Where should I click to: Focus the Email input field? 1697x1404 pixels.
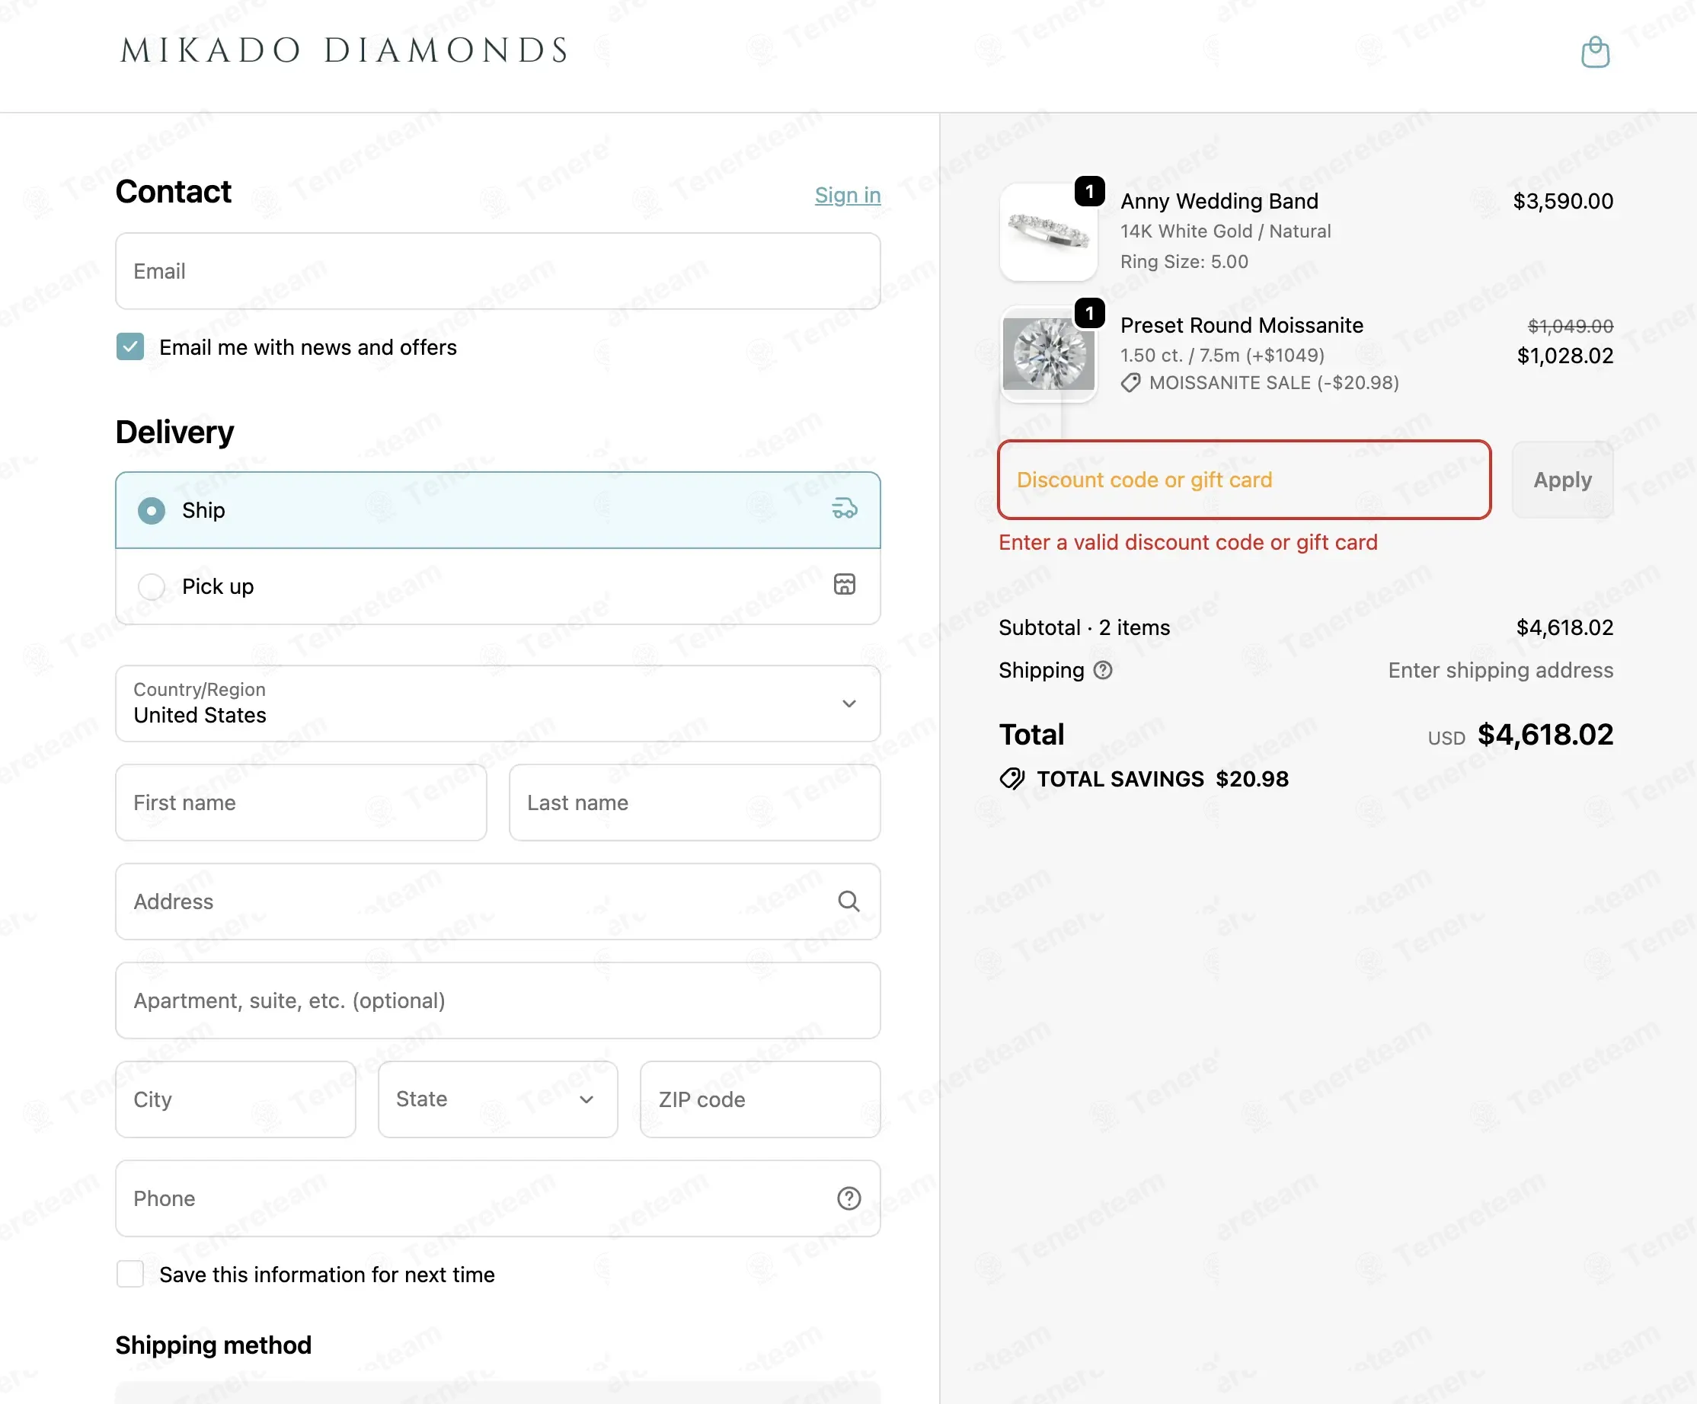pos(498,271)
